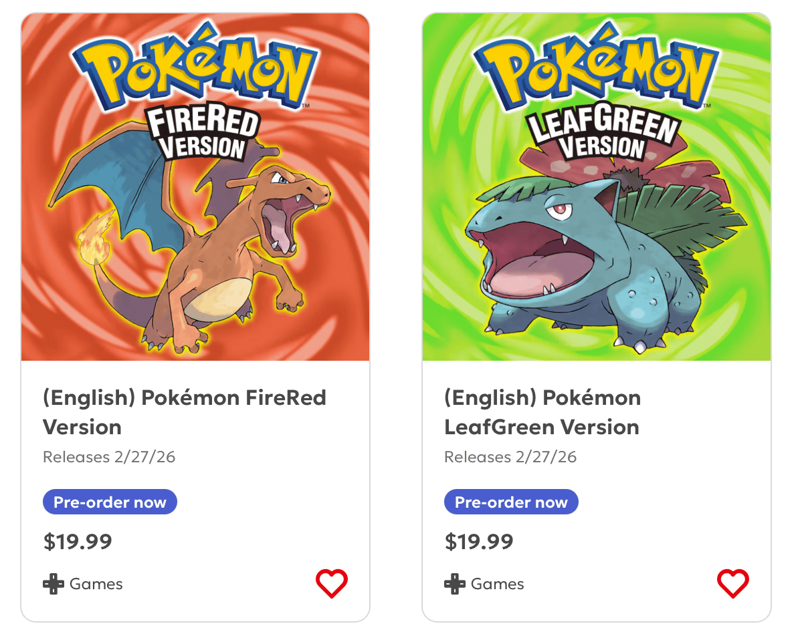Screen dimensions: 796x640
Task: Click the LeafGreen release date text
Action: click(510, 457)
